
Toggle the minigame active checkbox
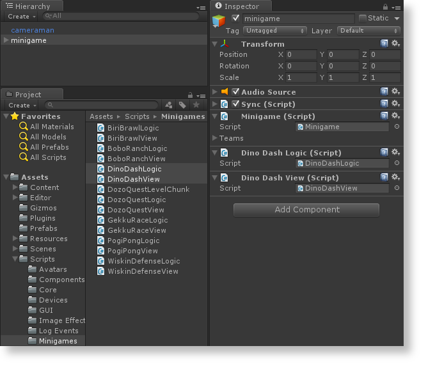click(235, 19)
